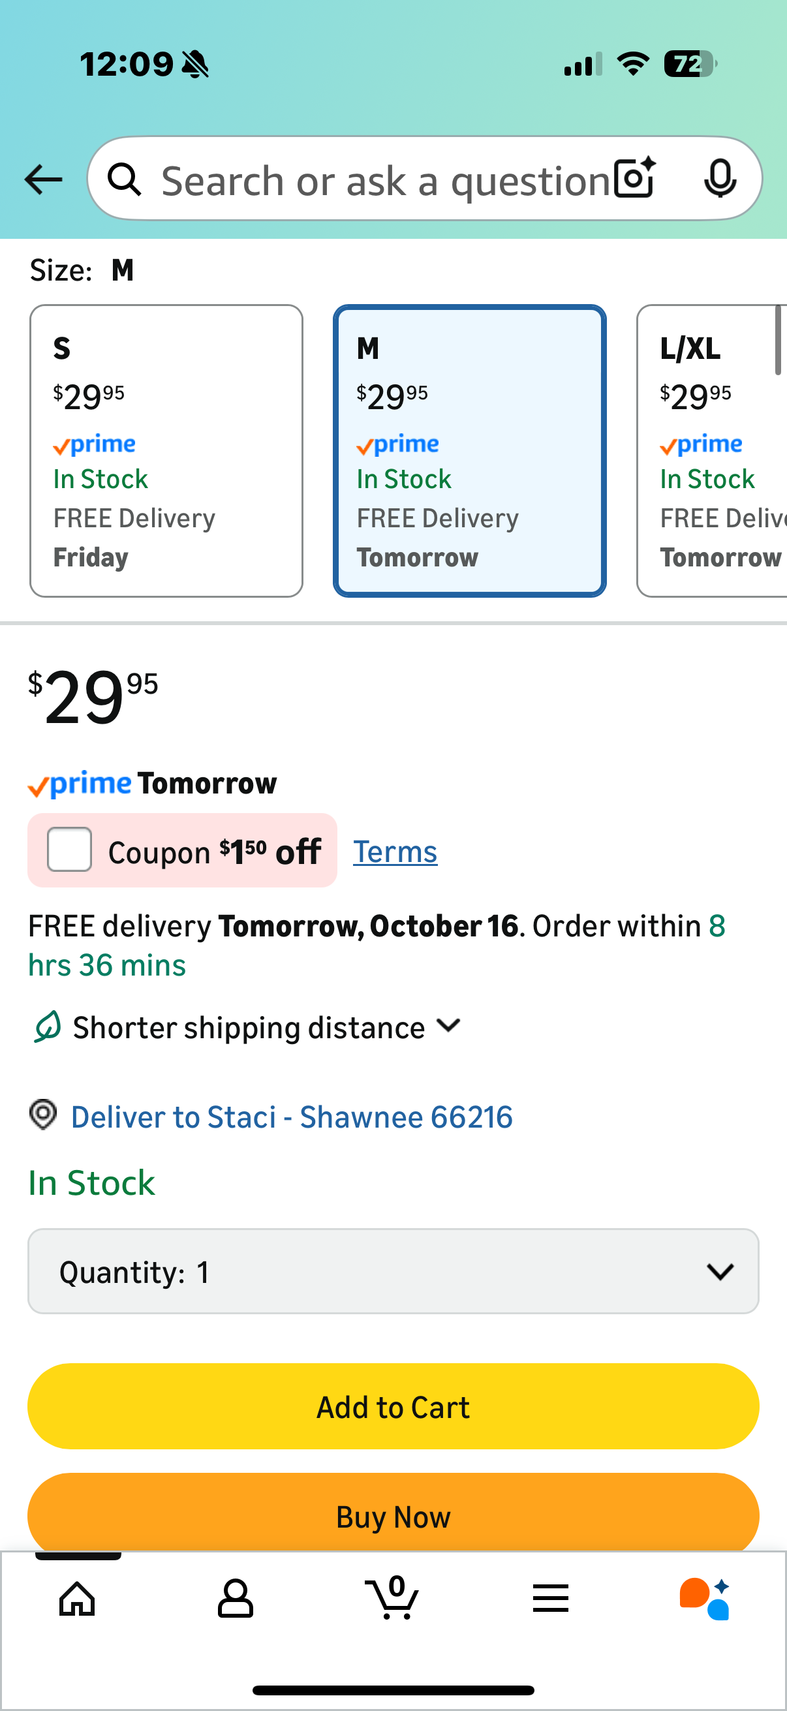This screenshot has width=787, height=1711.
Task: Open the account profile icon
Action: point(235,1598)
